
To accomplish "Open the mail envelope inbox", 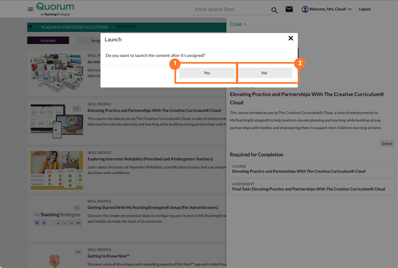I will 289,9.
